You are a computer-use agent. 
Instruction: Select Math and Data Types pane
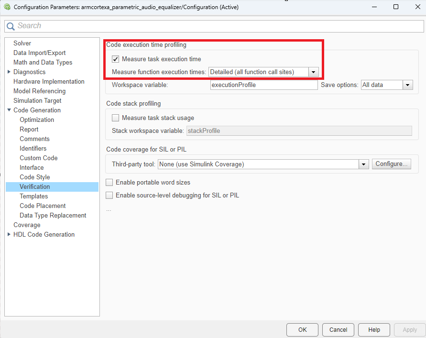pos(43,62)
